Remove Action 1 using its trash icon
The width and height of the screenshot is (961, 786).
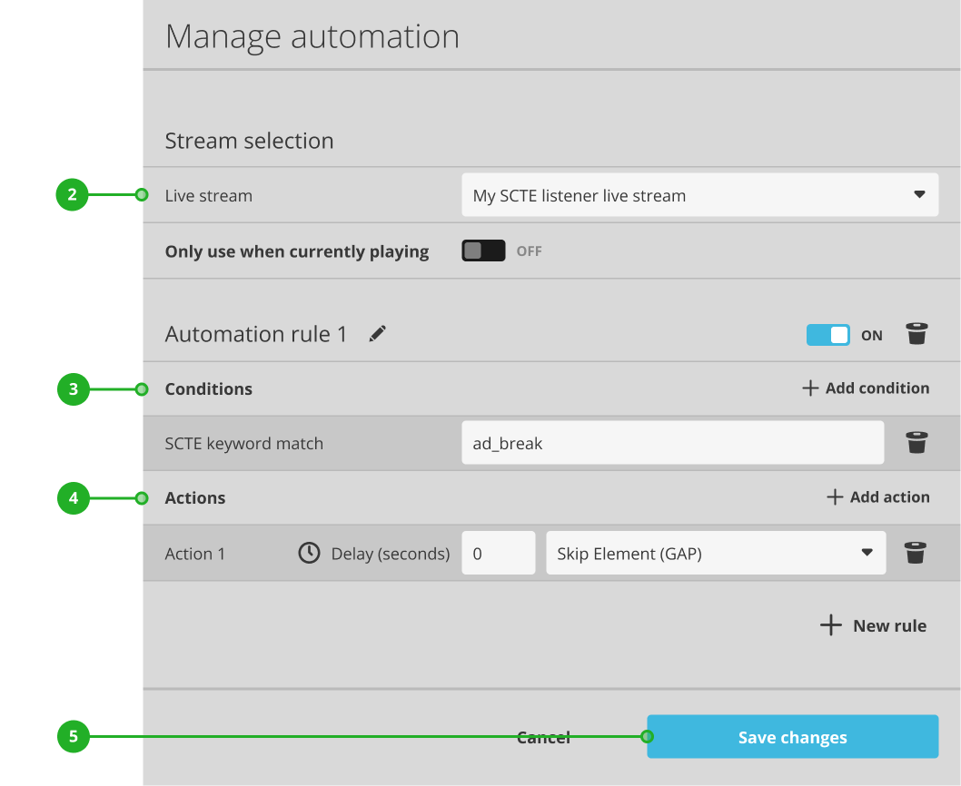pyautogui.click(x=916, y=552)
